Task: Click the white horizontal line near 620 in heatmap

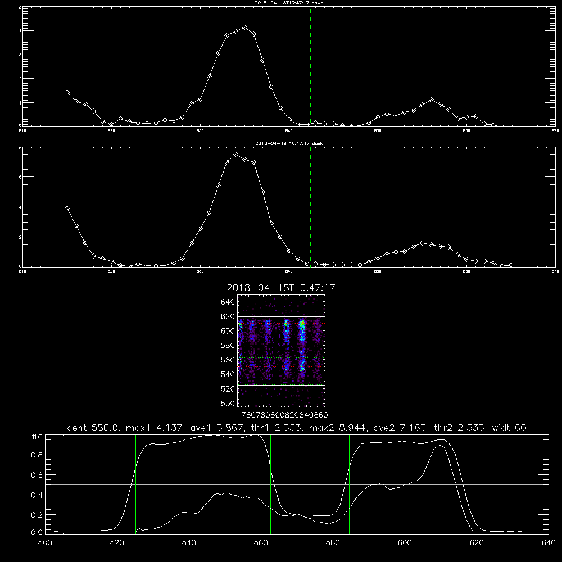Action: click(282, 316)
